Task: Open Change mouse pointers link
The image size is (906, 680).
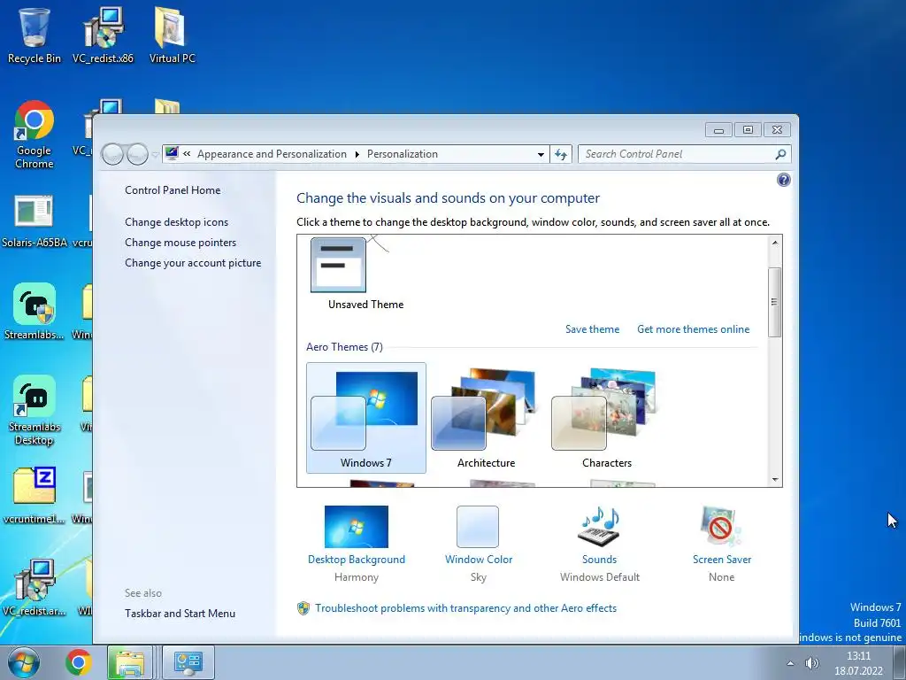Action: (180, 243)
